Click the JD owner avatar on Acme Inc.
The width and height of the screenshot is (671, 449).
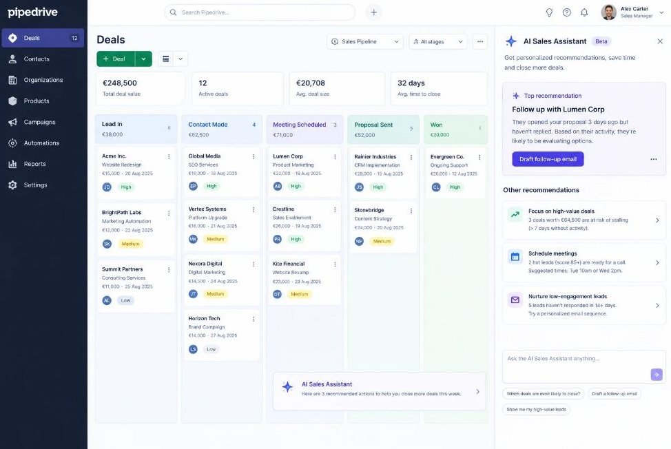pyautogui.click(x=107, y=187)
